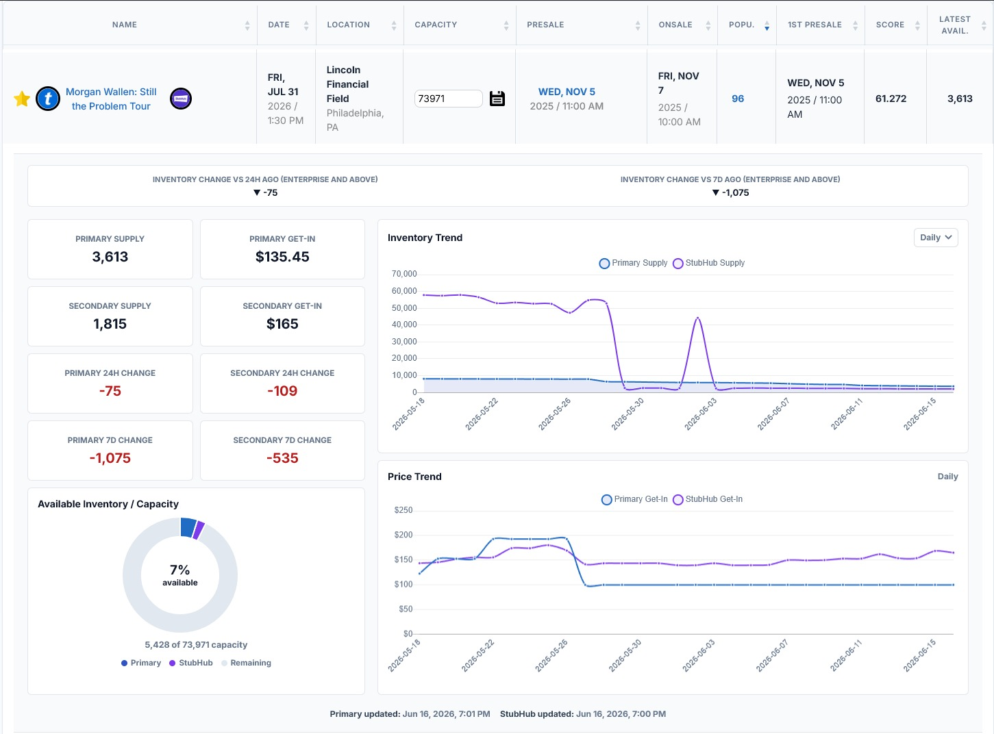The image size is (994, 734).
Task: Toggle Primary legend in capacity donut chart
Action: (141, 663)
